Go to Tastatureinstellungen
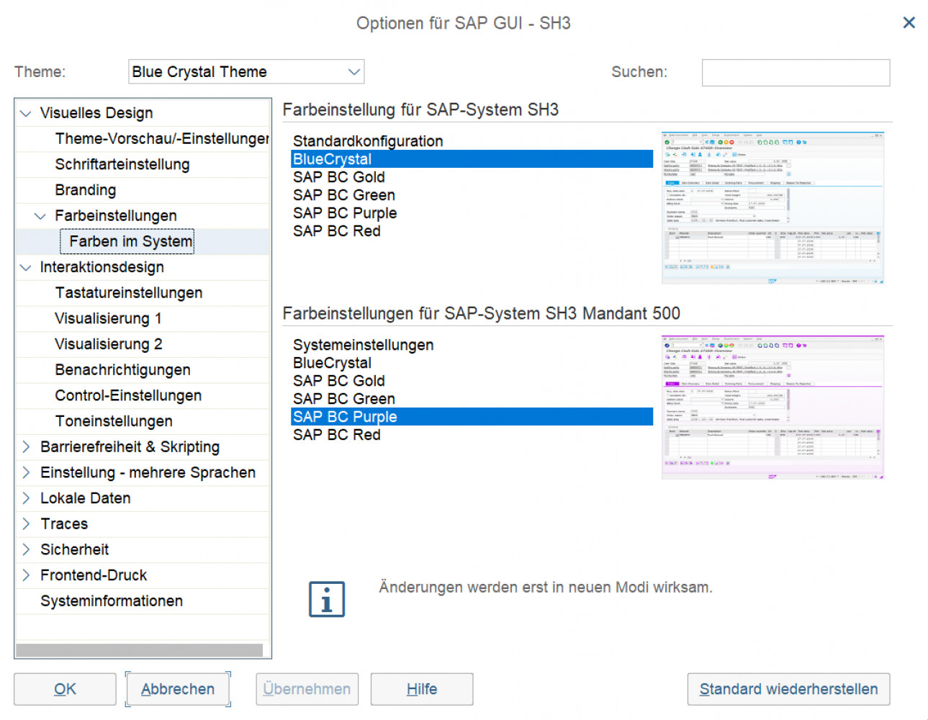This screenshot has width=928, height=720. 129,293
